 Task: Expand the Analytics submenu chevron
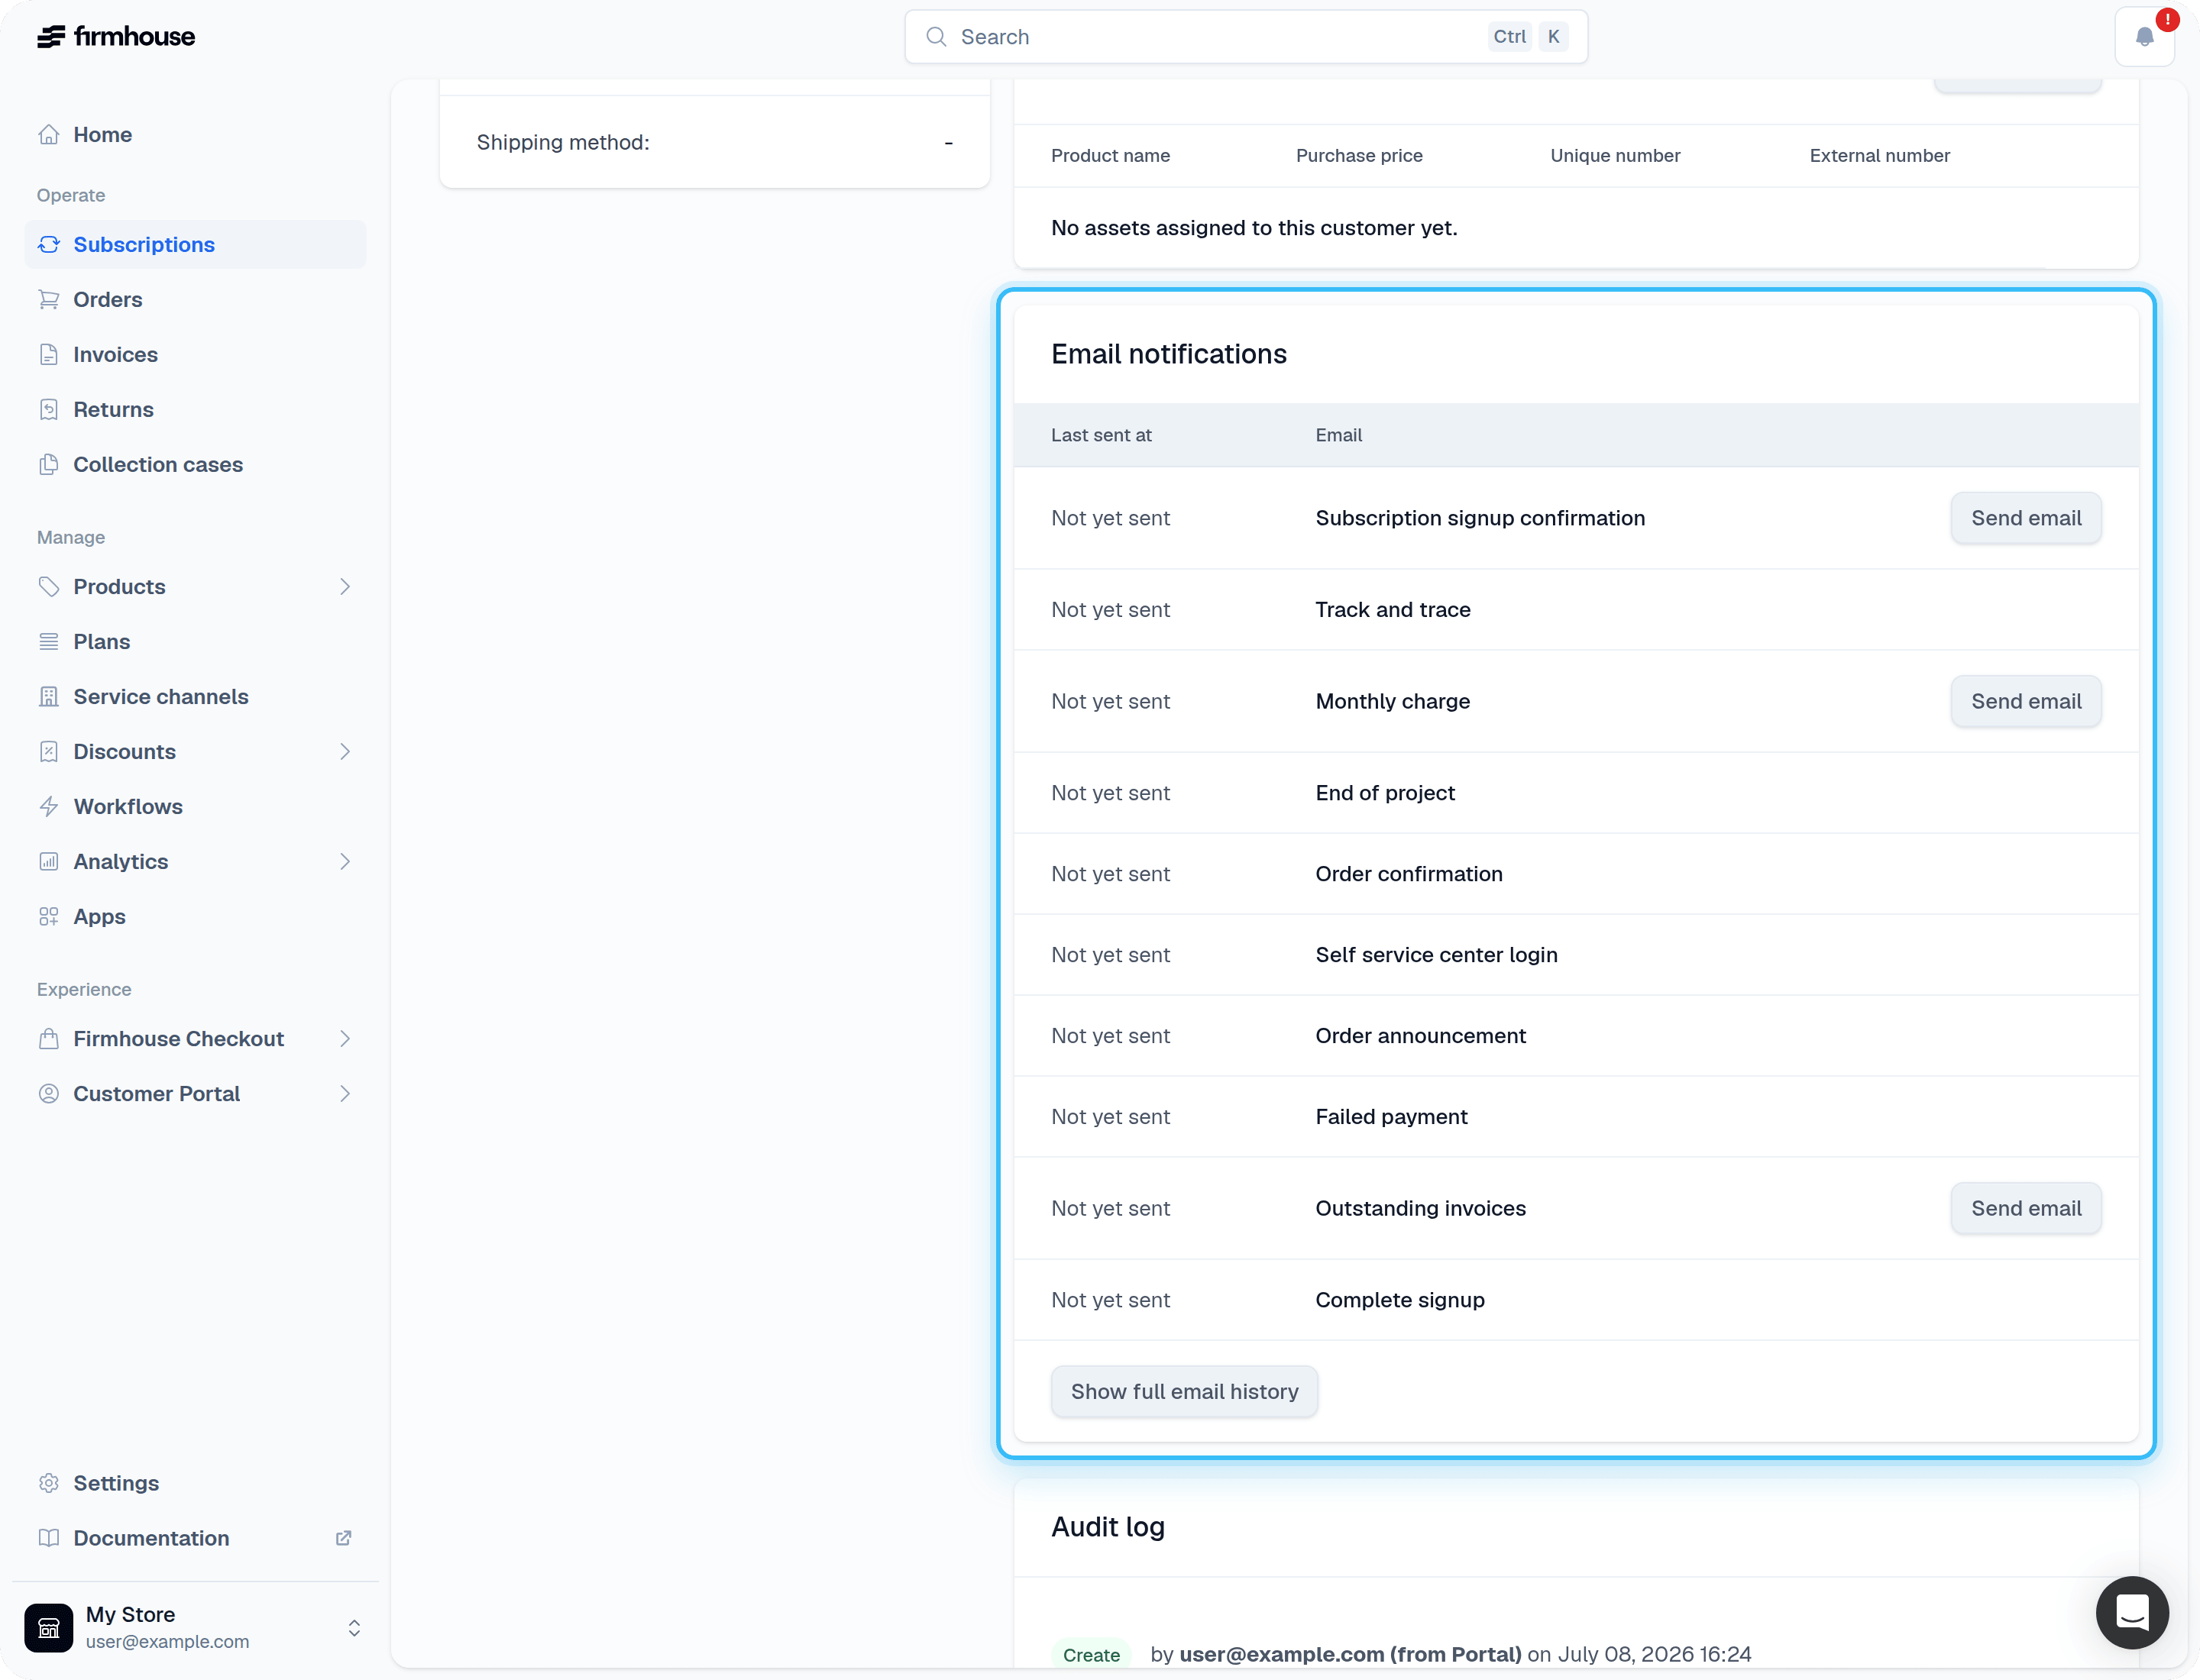tap(345, 861)
